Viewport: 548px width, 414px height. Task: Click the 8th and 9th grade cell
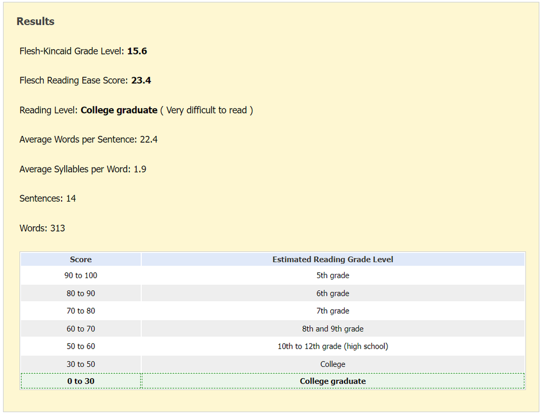[332, 328]
